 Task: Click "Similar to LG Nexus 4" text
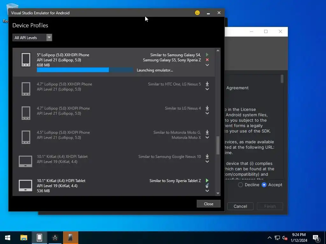183,108
